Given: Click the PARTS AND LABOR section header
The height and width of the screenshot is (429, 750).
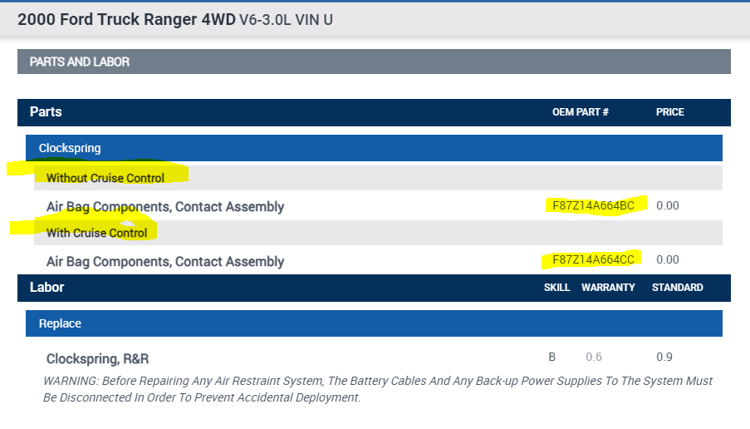Looking at the screenshot, I should [80, 62].
